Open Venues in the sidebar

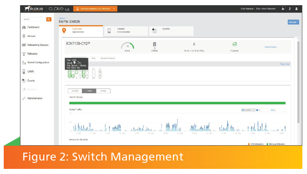[x=29, y=36]
